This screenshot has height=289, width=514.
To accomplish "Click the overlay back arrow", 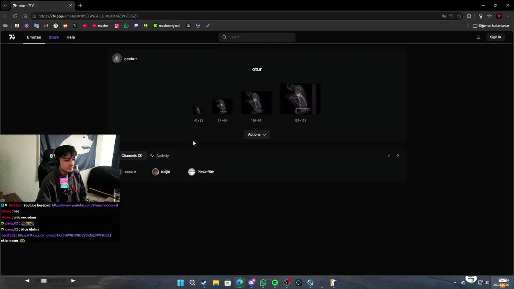I will (27, 281).
